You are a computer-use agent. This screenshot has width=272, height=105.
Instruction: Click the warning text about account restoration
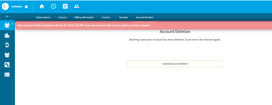pyautogui.click(x=175, y=40)
